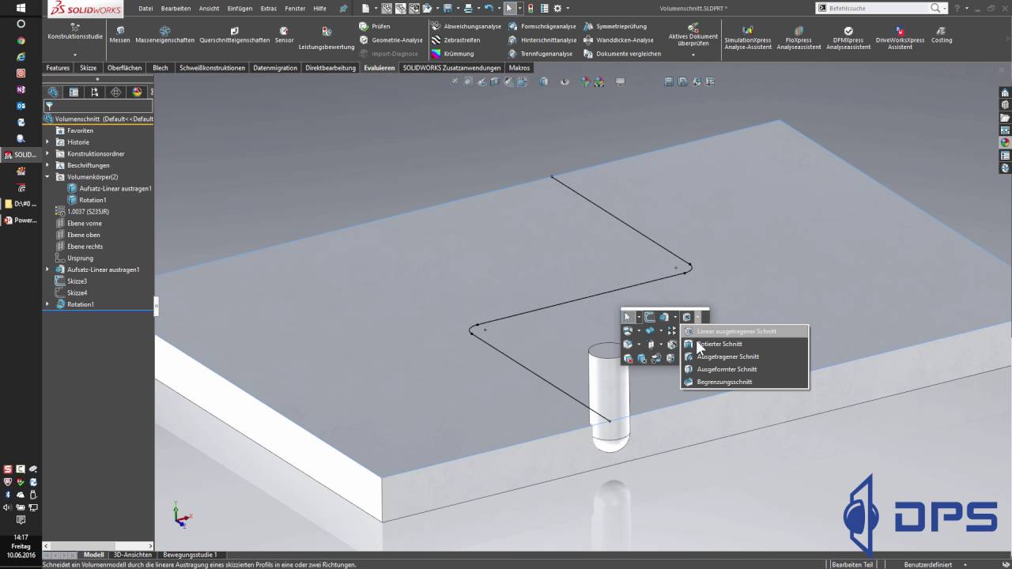The image size is (1012, 569).
Task: Open the Bewegungsstudie 1 tab
Action: [189, 555]
